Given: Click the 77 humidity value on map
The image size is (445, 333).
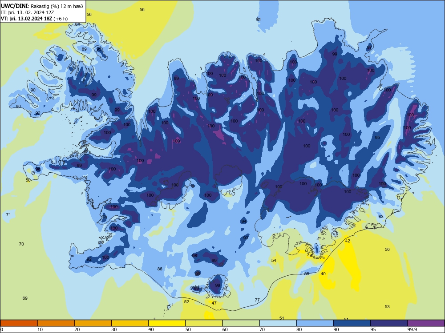Looking at the screenshot, I should [257, 300].
